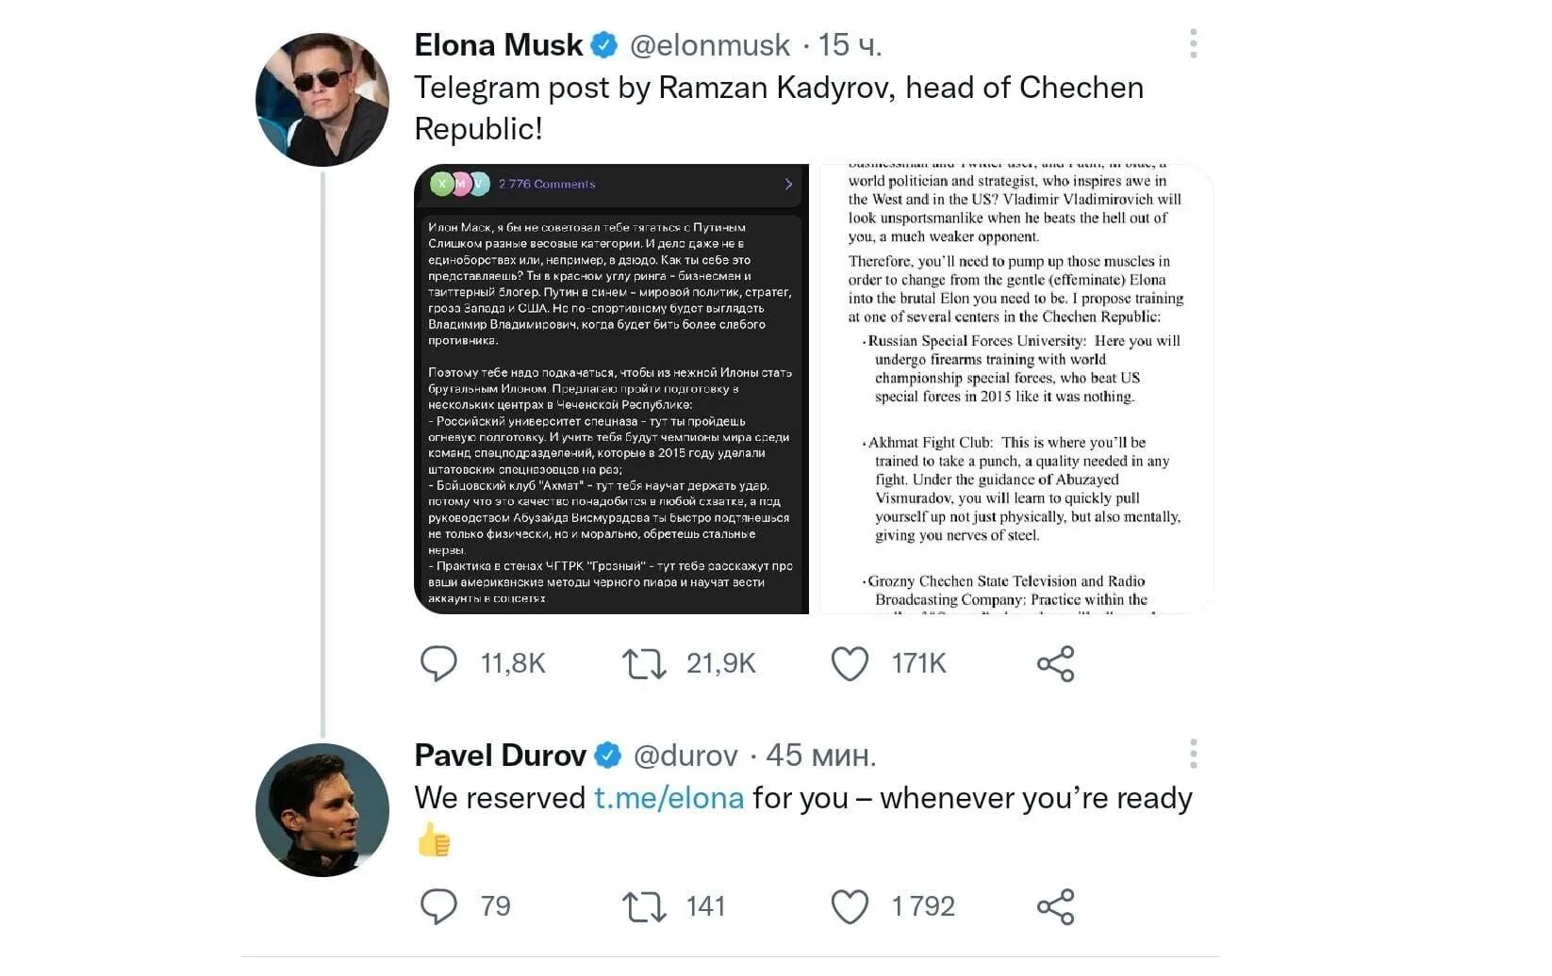This screenshot has height=976, width=1552.
Task: Open Pavel Durov's profile picture
Action: pyautogui.click(x=322, y=810)
